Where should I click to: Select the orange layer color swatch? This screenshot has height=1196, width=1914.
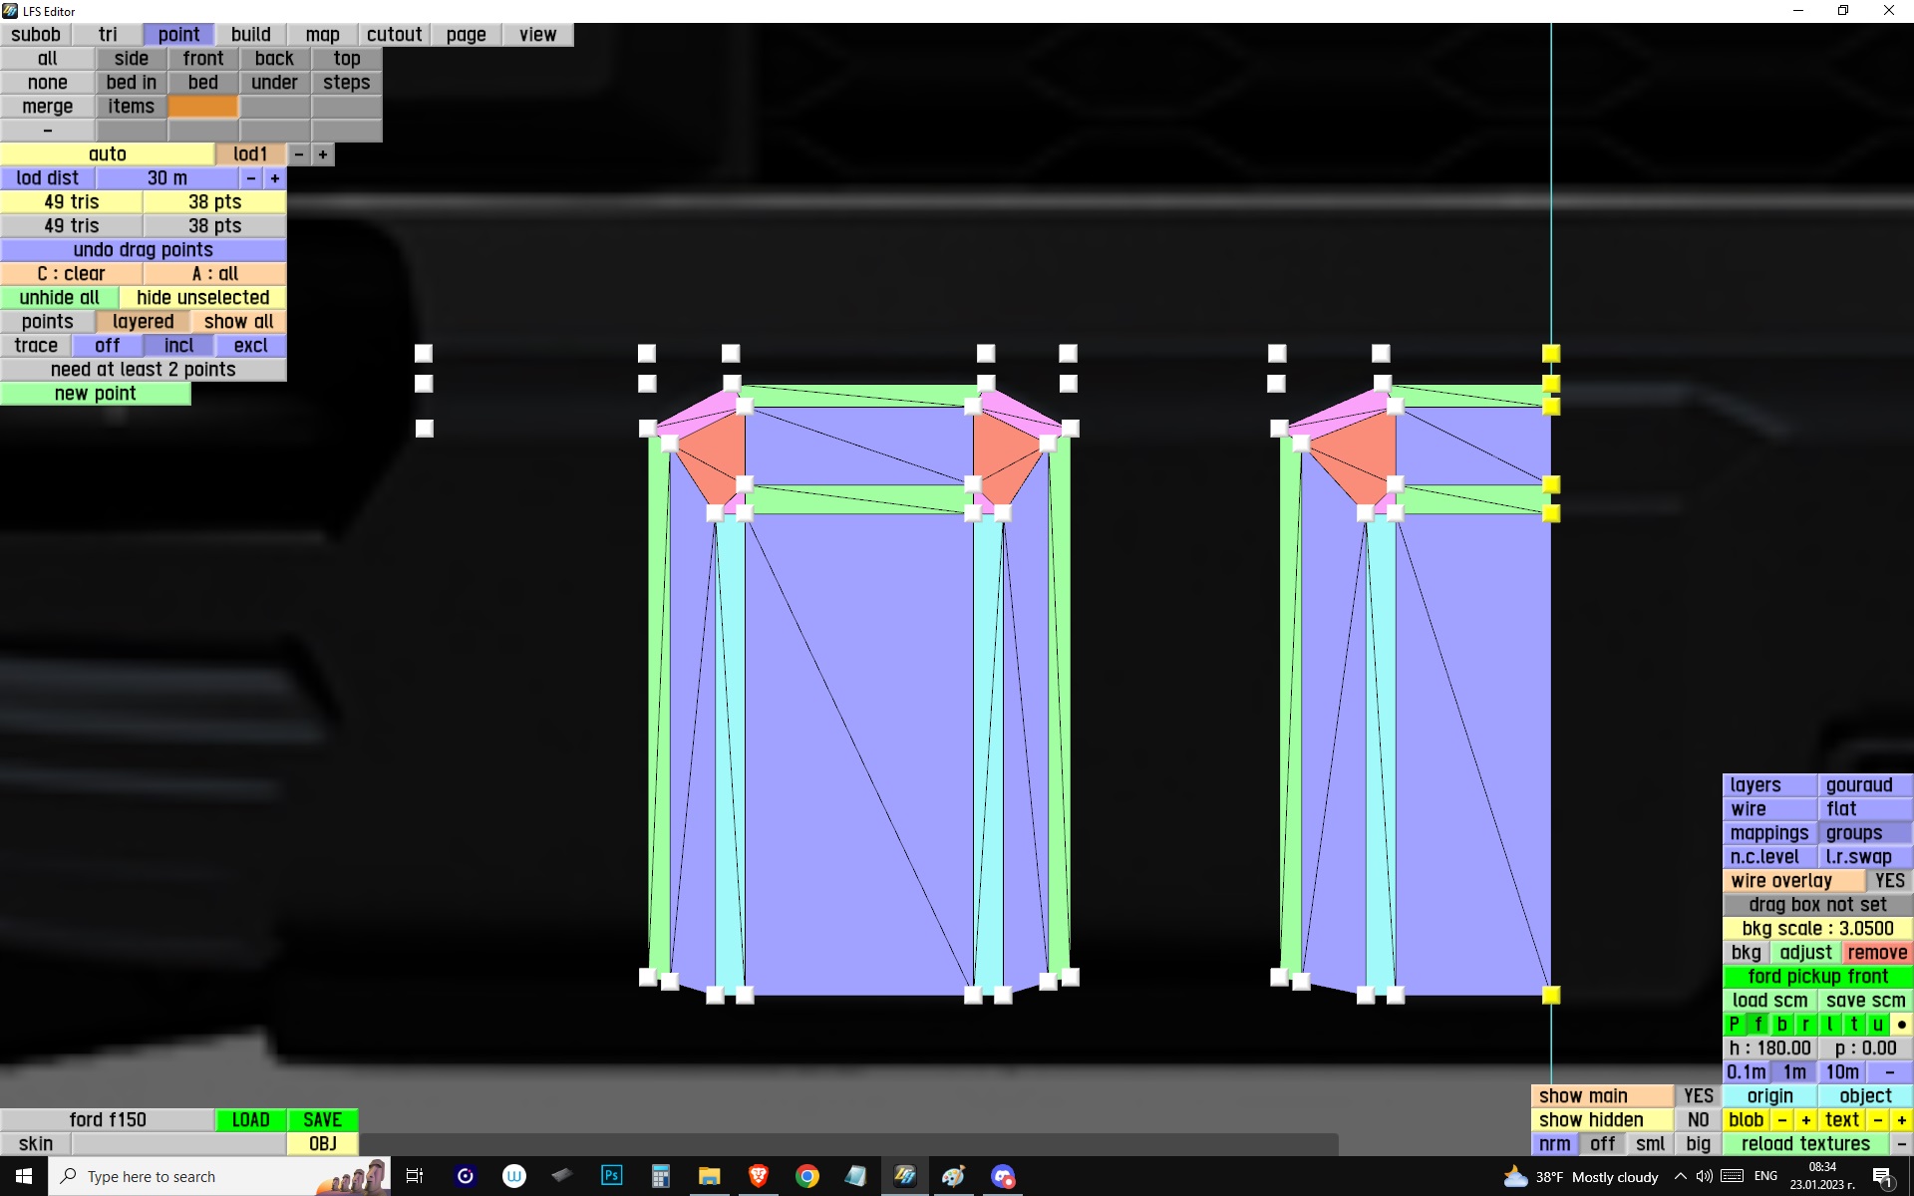pyautogui.click(x=202, y=107)
